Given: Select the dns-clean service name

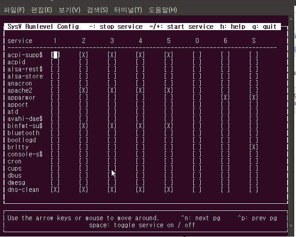Looking at the screenshot, I should point(23,190).
